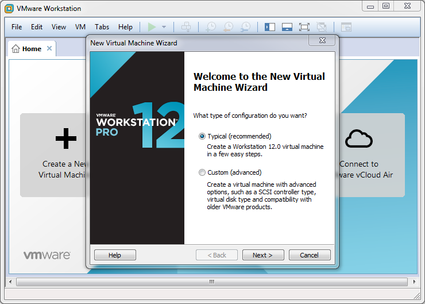Click the Cancel button in wizard

pyautogui.click(x=310, y=255)
